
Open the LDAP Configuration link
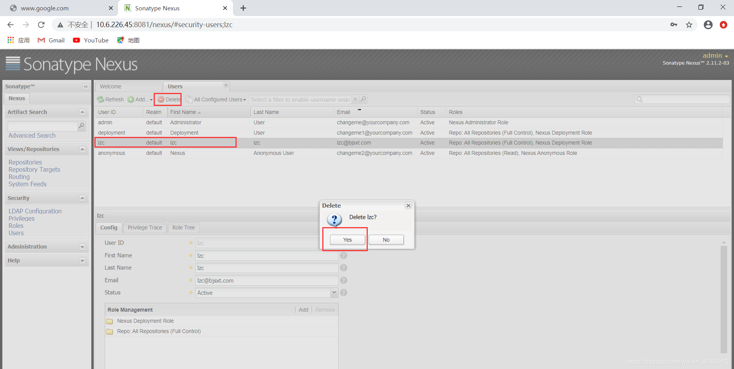pyautogui.click(x=35, y=211)
